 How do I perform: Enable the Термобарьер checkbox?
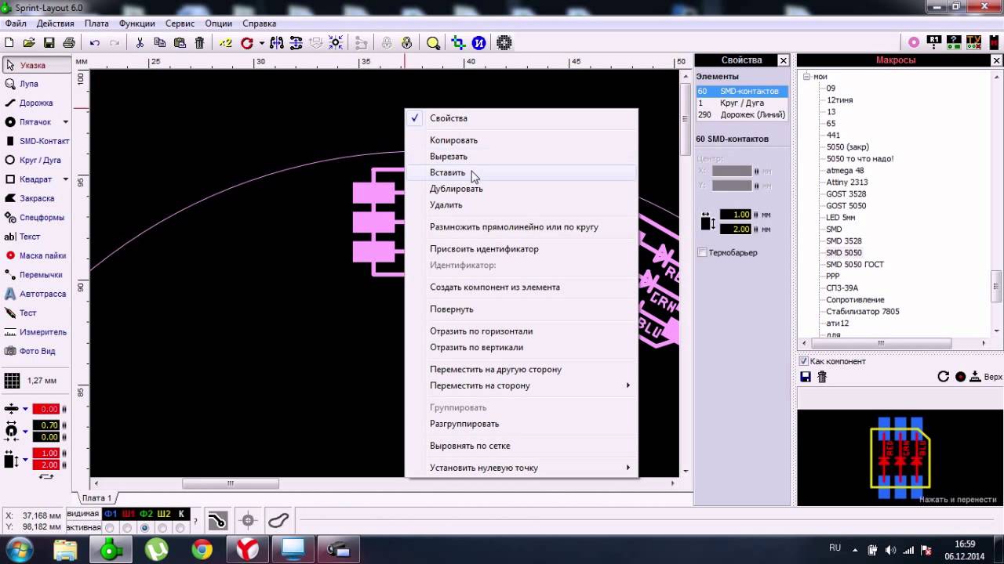(x=702, y=252)
